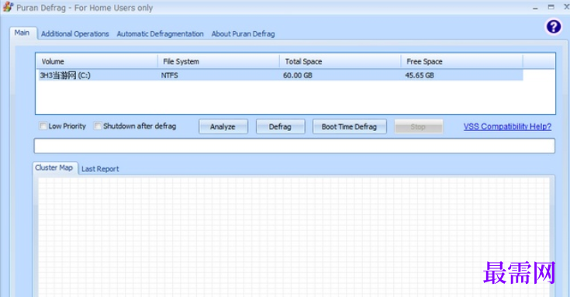Image resolution: width=570 pixels, height=297 pixels.
Task: Click the 45.65 GB free space value
Action: (420, 75)
